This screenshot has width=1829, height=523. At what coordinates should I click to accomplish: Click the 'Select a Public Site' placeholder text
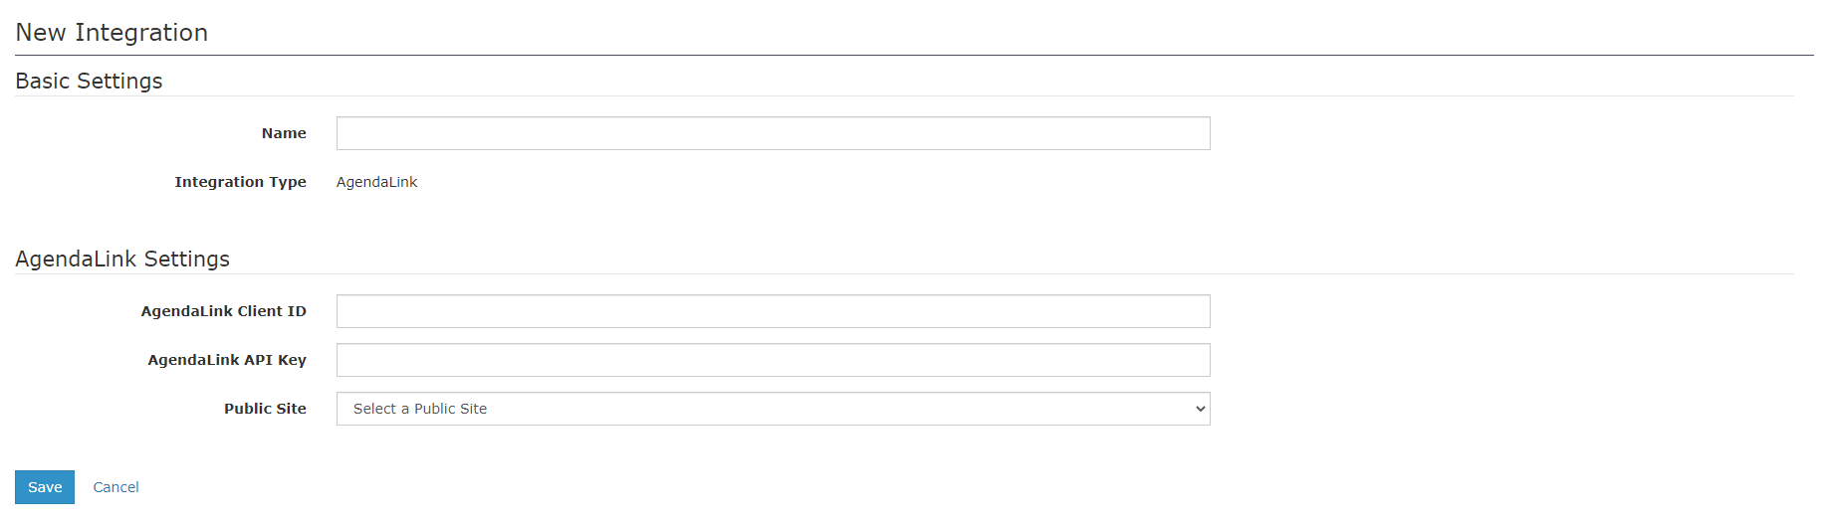click(x=420, y=409)
